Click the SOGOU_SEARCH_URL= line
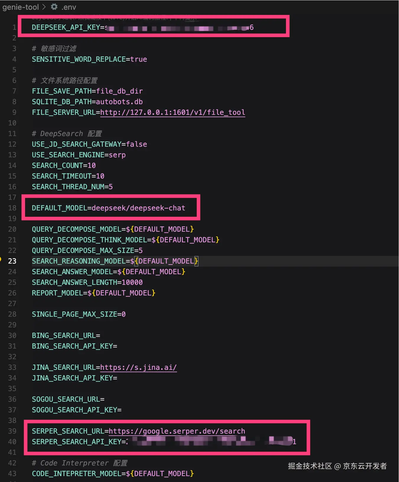 coord(68,399)
